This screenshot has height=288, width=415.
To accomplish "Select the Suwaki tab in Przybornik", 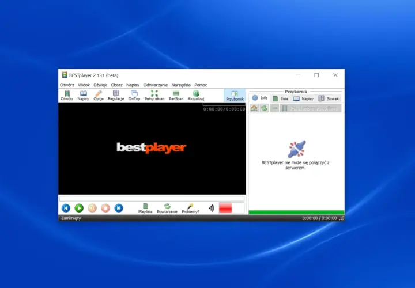I will [x=329, y=98].
